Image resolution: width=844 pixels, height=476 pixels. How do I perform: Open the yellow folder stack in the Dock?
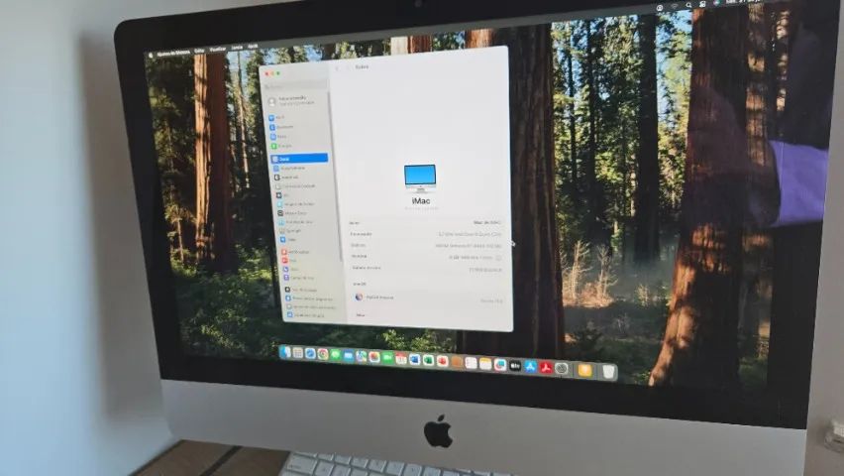tap(584, 370)
